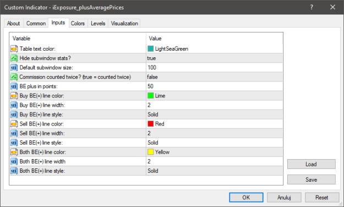The width and height of the screenshot is (344, 207).
Task: Open the About tab
Action: (x=13, y=23)
